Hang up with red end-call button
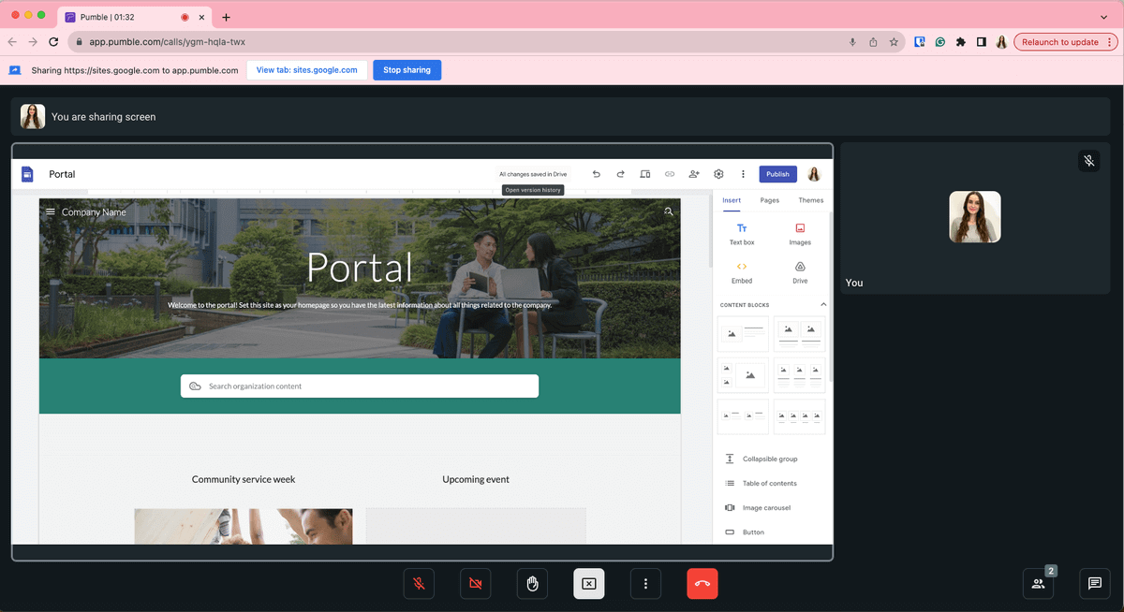 [702, 584]
